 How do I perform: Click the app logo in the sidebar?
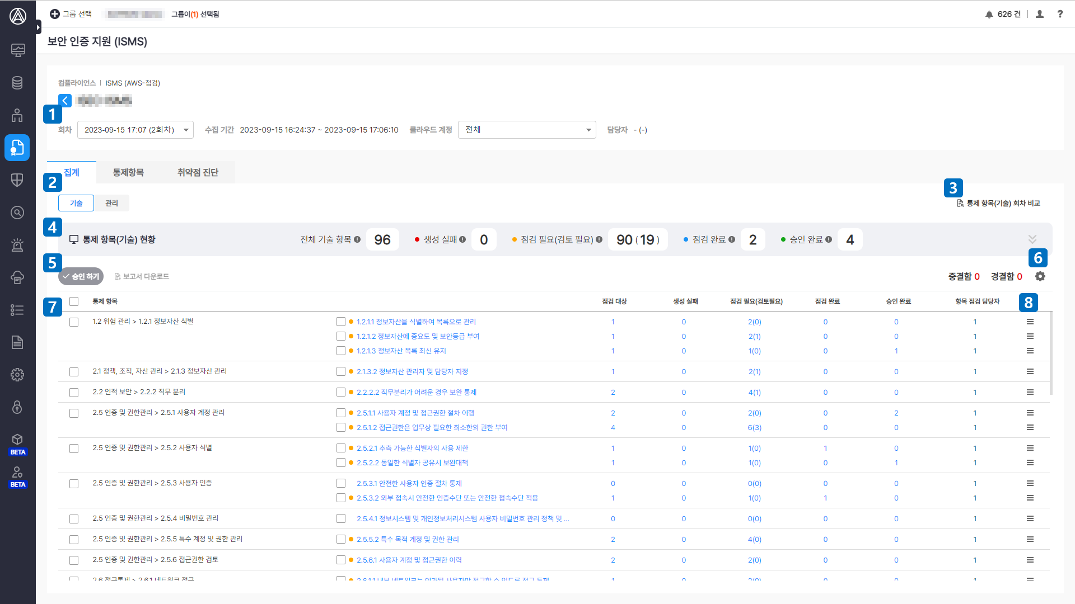pyautogui.click(x=18, y=16)
